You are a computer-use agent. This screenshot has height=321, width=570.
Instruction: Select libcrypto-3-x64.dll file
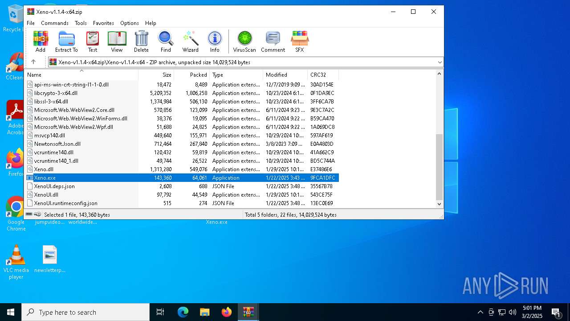pos(56,93)
